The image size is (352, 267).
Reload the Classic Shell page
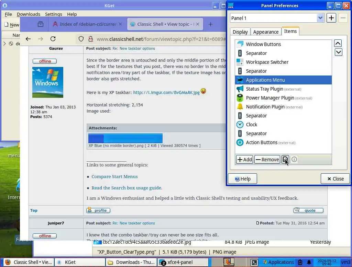53,39
